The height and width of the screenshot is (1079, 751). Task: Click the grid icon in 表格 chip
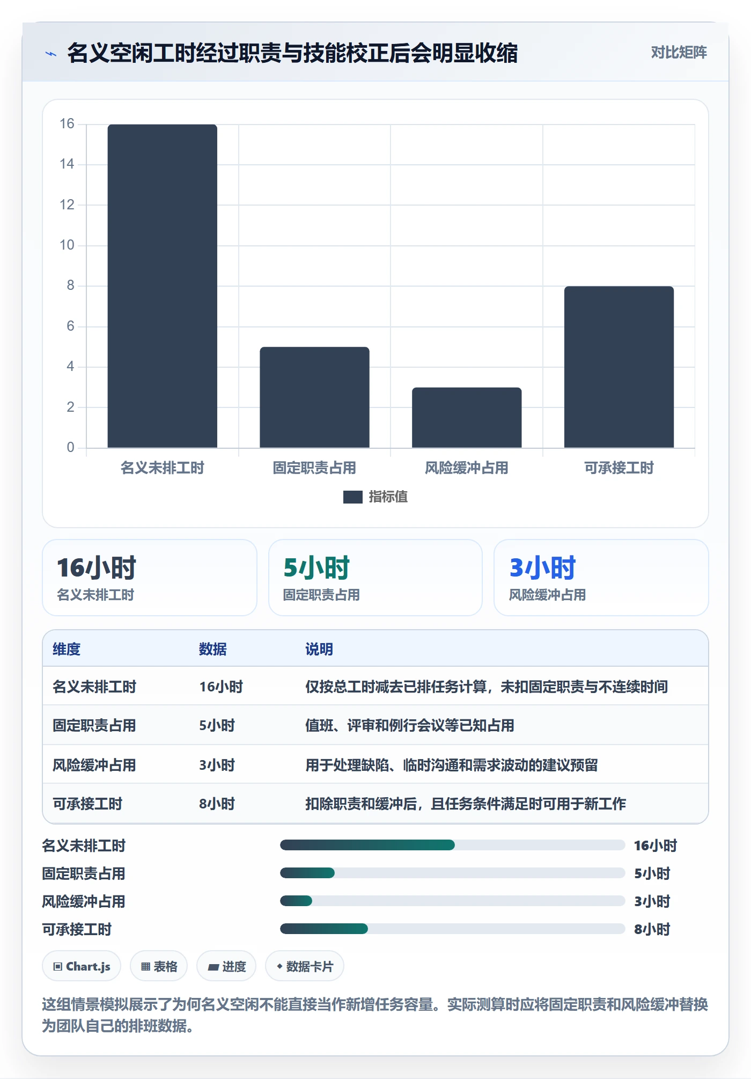pyautogui.click(x=145, y=967)
